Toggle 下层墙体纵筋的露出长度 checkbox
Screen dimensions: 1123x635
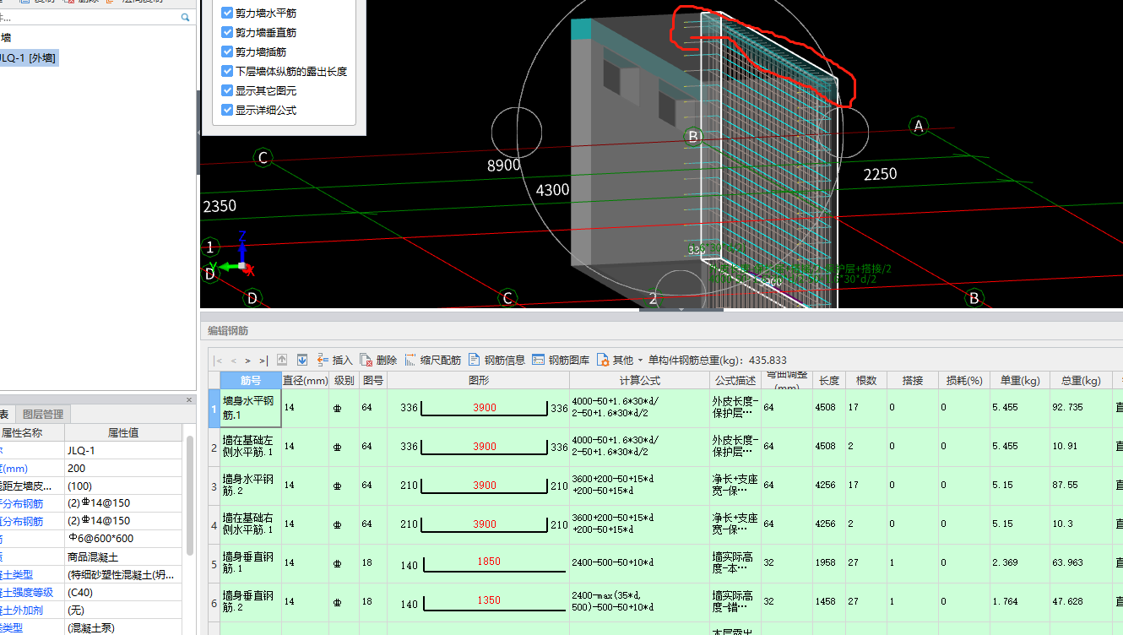pos(227,71)
